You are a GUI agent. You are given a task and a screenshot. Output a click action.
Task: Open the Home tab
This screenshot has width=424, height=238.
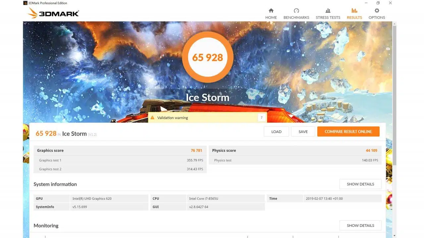pyautogui.click(x=271, y=14)
